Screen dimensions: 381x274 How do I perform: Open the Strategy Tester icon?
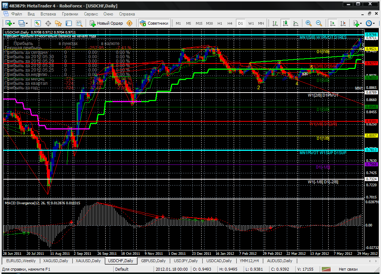pyautogui.click(x=78, y=23)
